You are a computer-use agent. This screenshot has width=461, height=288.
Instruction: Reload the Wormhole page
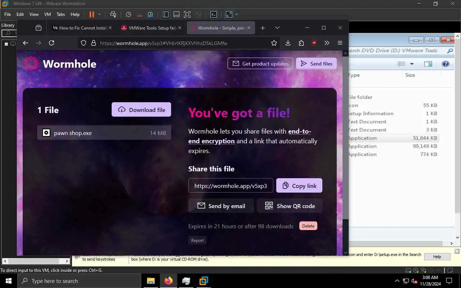52,43
